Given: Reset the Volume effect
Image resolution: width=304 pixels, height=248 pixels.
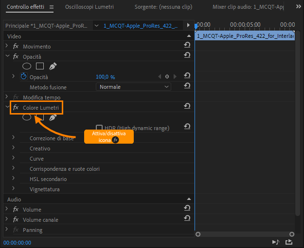Looking at the screenshot, I should (187, 208).
